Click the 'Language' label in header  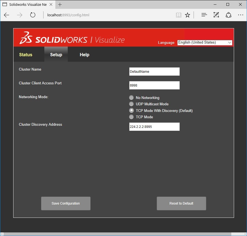point(166,42)
